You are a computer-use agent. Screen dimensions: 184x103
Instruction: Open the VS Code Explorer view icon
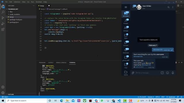click(x=3, y=6)
